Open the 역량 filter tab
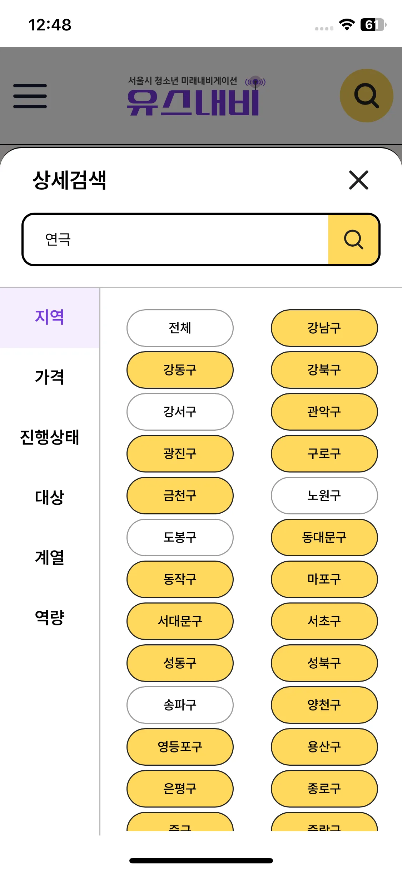Viewport: 402px width, 872px height. 50,617
